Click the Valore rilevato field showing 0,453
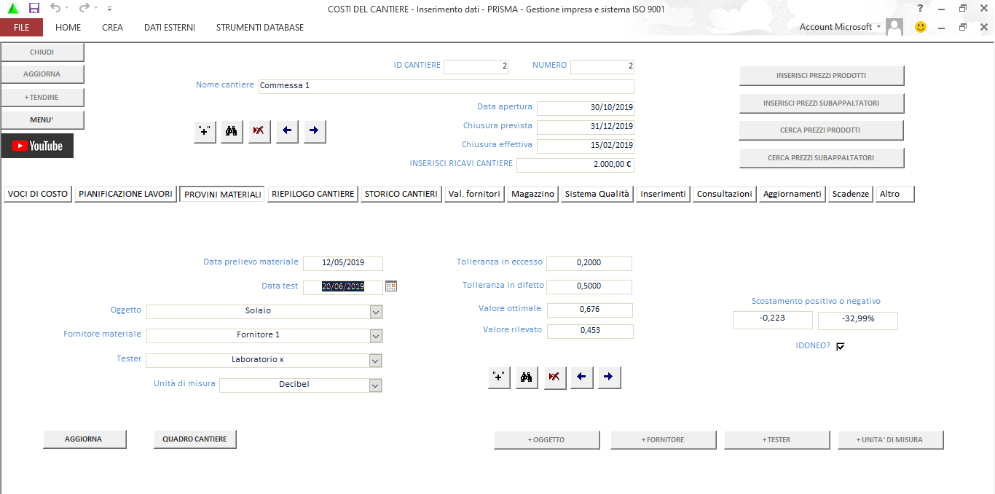The height and width of the screenshot is (494, 995). pos(590,331)
